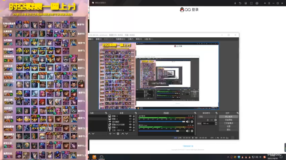Decrease transition duration with down arrow
The height and width of the screenshot is (160, 286).
[216, 124]
